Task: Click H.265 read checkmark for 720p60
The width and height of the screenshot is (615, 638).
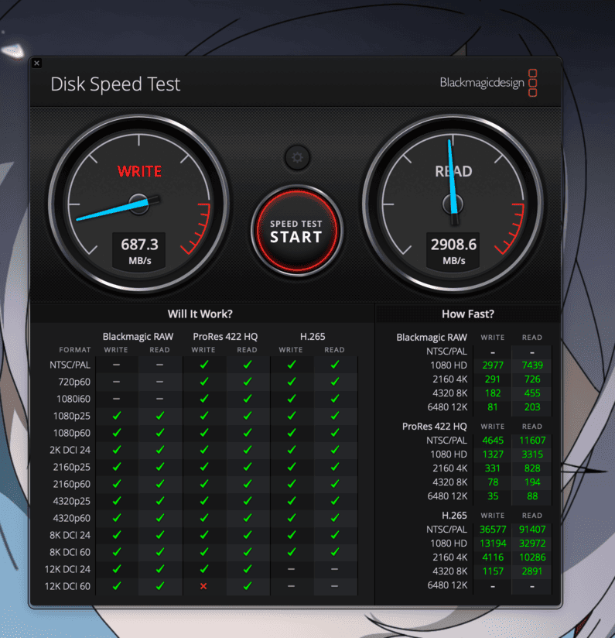Action: point(335,382)
